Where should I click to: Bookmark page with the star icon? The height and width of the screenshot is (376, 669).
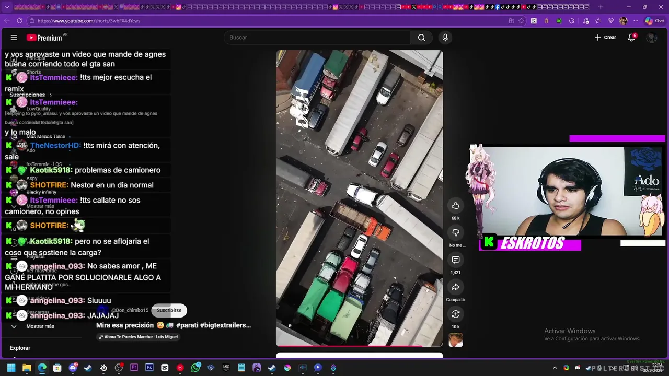click(521, 21)
